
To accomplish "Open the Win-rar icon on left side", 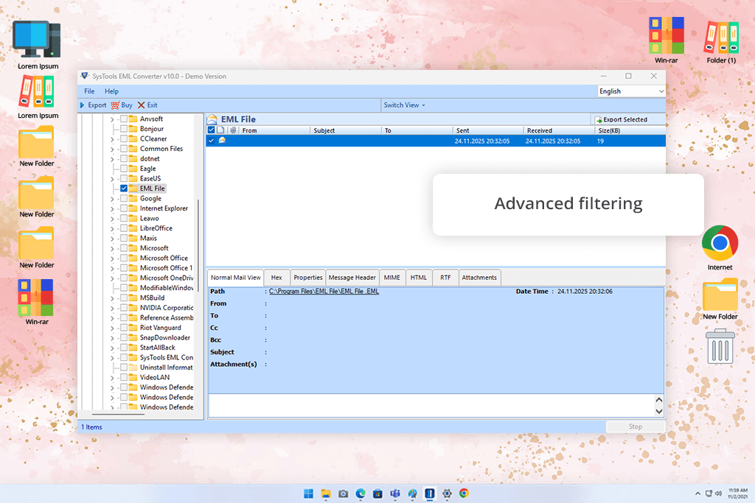I will [35, 298].
